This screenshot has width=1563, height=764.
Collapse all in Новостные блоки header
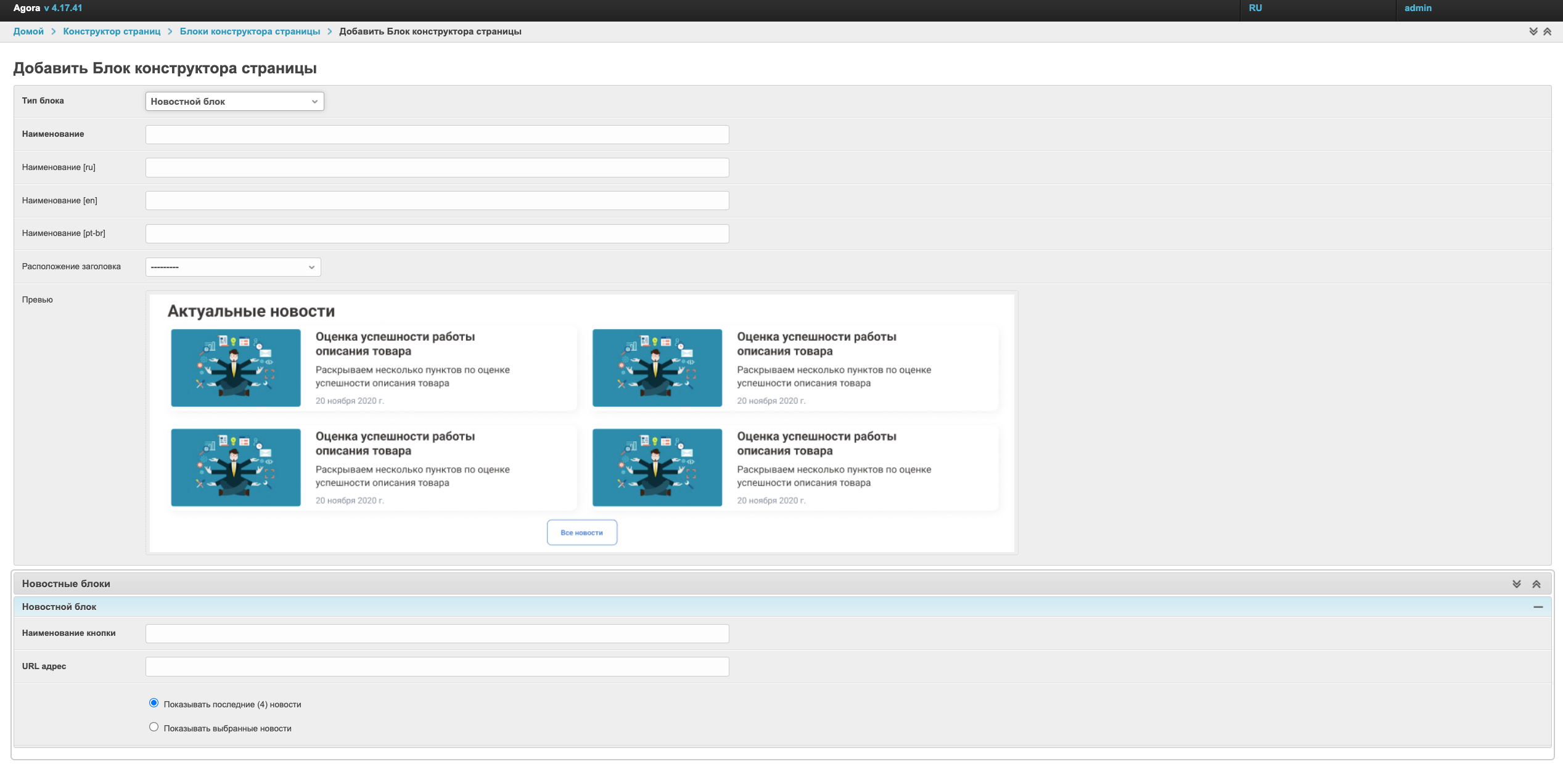coord(1536,584)
